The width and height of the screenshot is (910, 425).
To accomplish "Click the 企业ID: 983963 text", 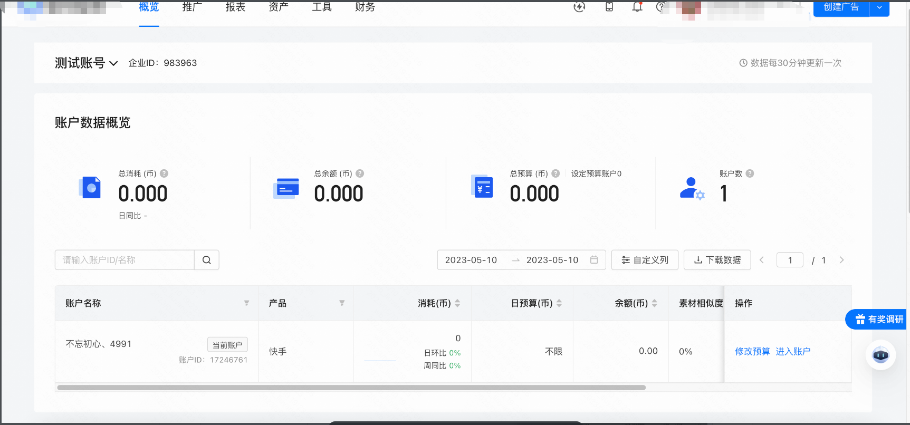I will tap(162, 63).
